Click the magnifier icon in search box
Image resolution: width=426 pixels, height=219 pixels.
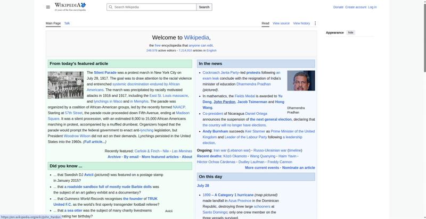click(x=111, y=7)
